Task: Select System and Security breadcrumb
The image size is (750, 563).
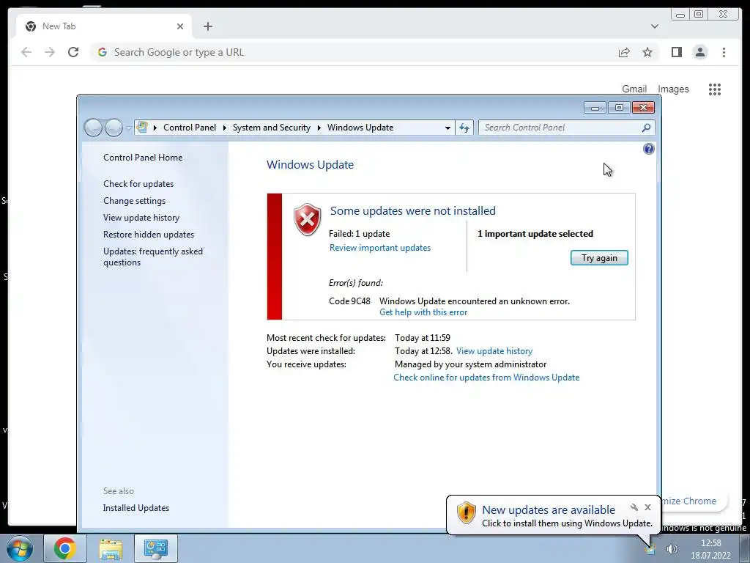Action: (271, 128)
